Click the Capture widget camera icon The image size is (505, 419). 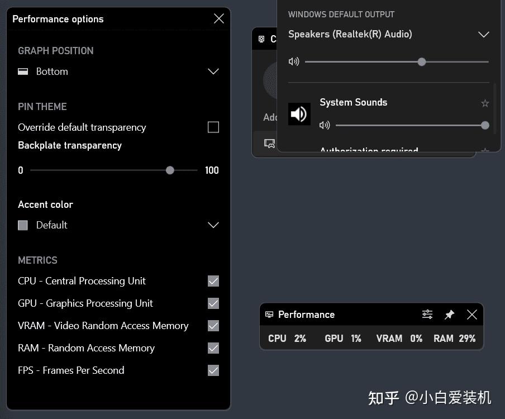coord(261,39)
